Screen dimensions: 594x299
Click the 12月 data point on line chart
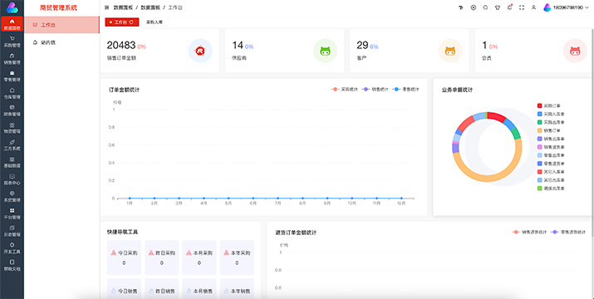pyautogui.click(x=401, y=198)
